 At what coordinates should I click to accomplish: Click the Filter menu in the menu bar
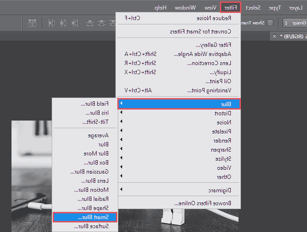[x=230, y=8]
